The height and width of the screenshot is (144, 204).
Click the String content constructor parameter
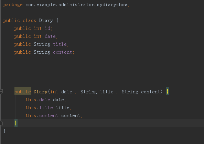(x=141, y=92)
